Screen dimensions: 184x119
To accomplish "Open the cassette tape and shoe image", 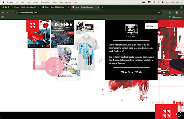I will (85, 27).
